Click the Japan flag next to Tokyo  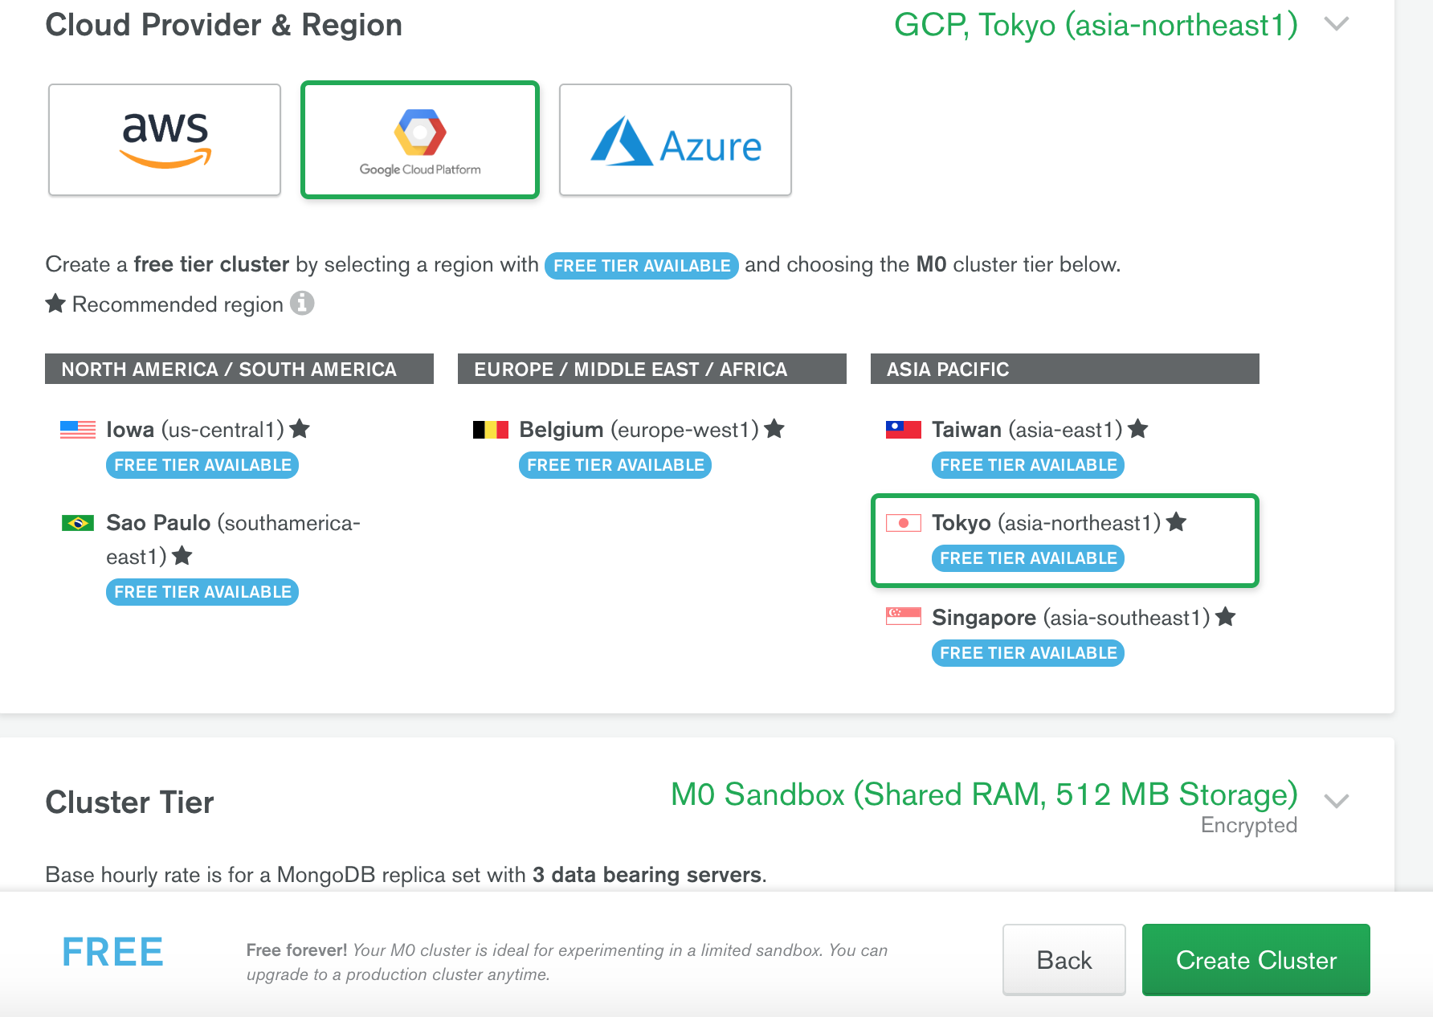coord(904,522)
